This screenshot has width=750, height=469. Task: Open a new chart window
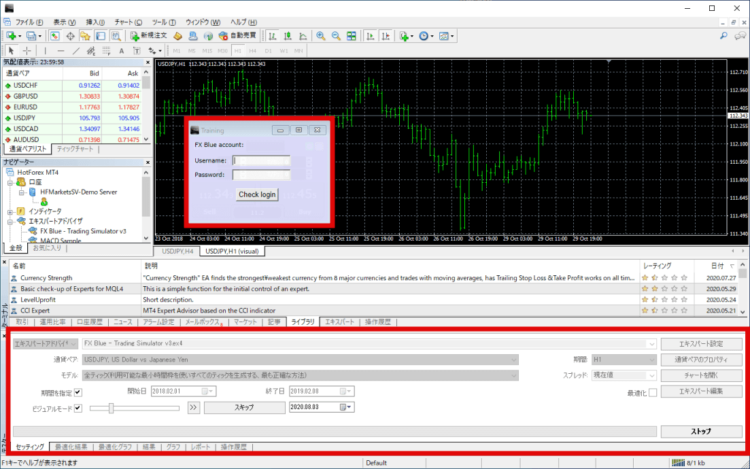(12, 36)
